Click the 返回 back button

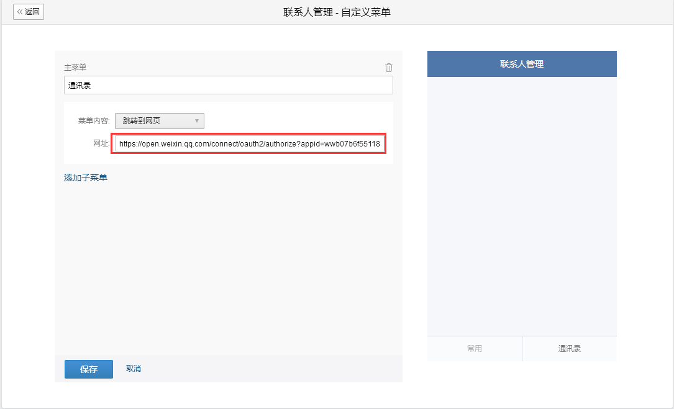click(x=29, y=12)
